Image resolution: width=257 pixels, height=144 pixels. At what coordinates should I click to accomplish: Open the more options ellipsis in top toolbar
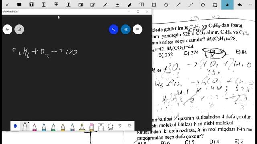tap(251, 5)
